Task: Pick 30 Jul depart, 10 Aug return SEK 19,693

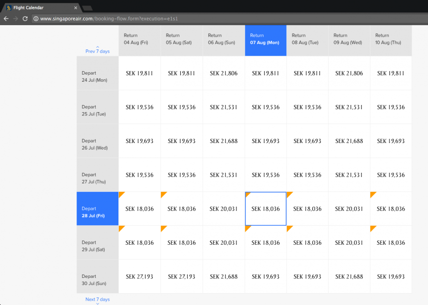Action: coord(391,276)
